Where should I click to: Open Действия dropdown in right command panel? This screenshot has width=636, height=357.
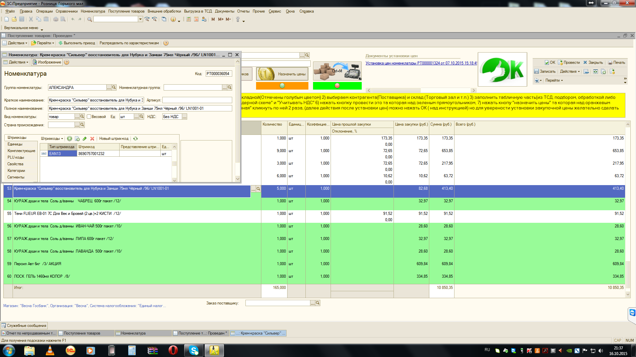[570, 71]
